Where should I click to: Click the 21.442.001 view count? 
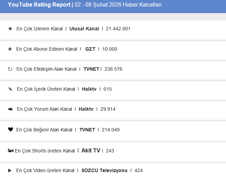pyautogui.click(x=118, y=29)
